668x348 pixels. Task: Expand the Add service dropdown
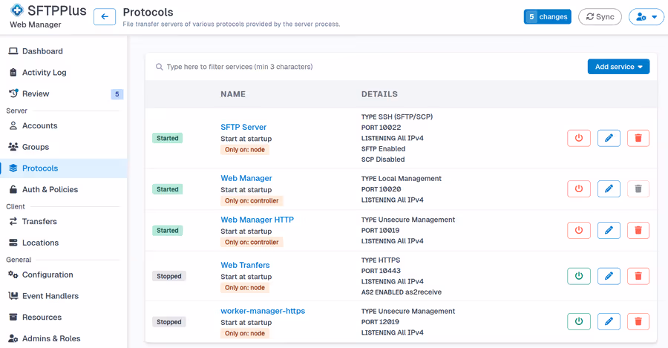(618, 67)
